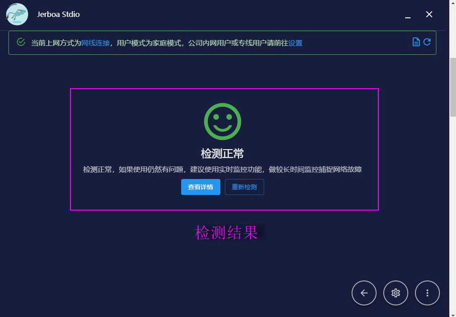The height and width of the screenshot is (317, 456).
Task: Open settings via the gear icon
Action: (395, 293)
